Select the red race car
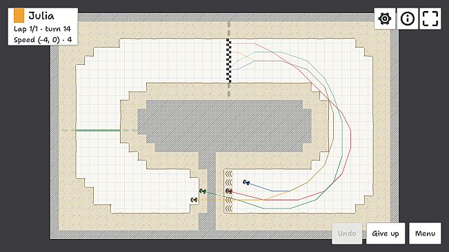This screenshot has width=449, height=252. [x=229, y=191]
